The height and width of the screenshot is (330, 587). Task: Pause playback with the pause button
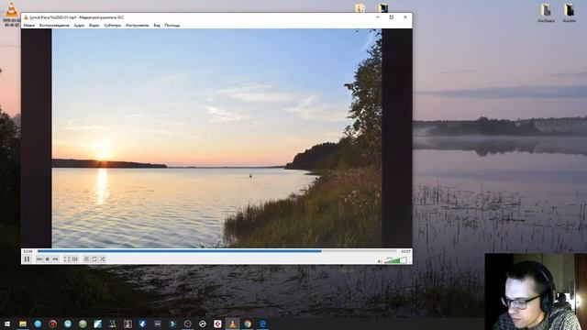(x=27, y=258)
